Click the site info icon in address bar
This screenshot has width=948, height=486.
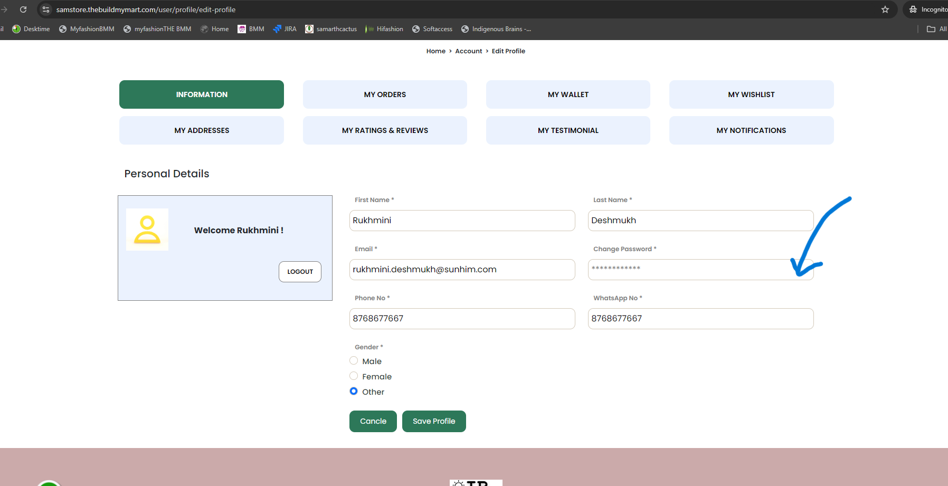[46, 9]
